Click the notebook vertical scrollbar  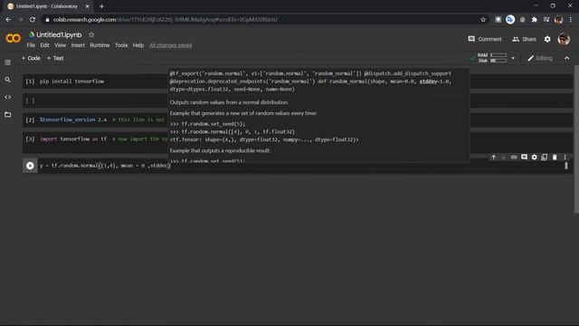click(576, 139)
